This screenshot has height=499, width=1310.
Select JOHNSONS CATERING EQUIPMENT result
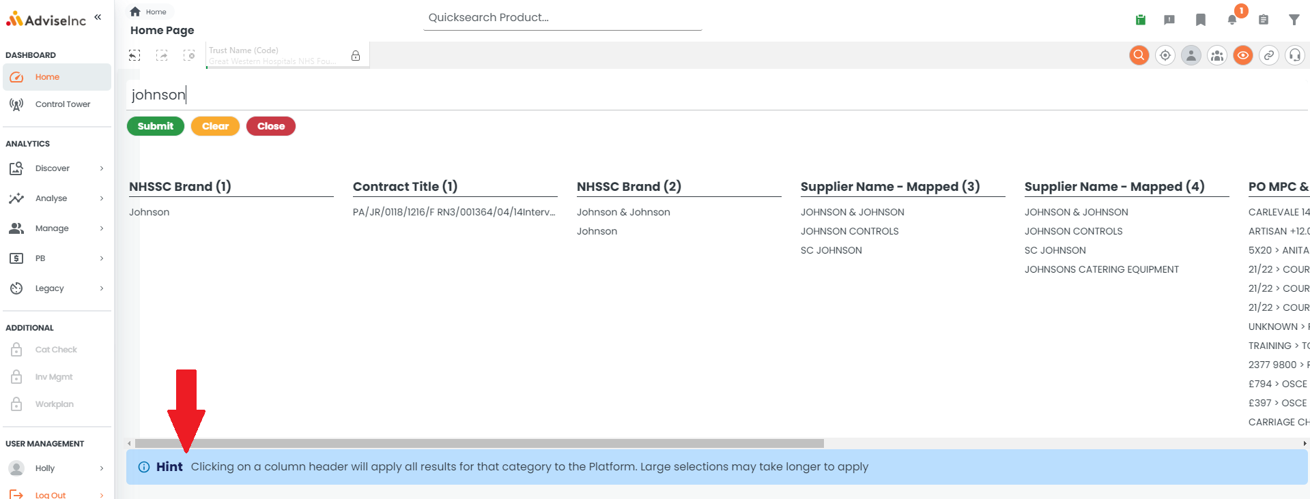pyautogui.click(x=1102, y=269)
